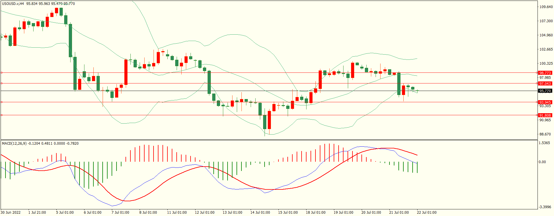Click the 18 Jul 01:00 time label
This screenshot has height=216, width=554.
(x=316, y=213)
